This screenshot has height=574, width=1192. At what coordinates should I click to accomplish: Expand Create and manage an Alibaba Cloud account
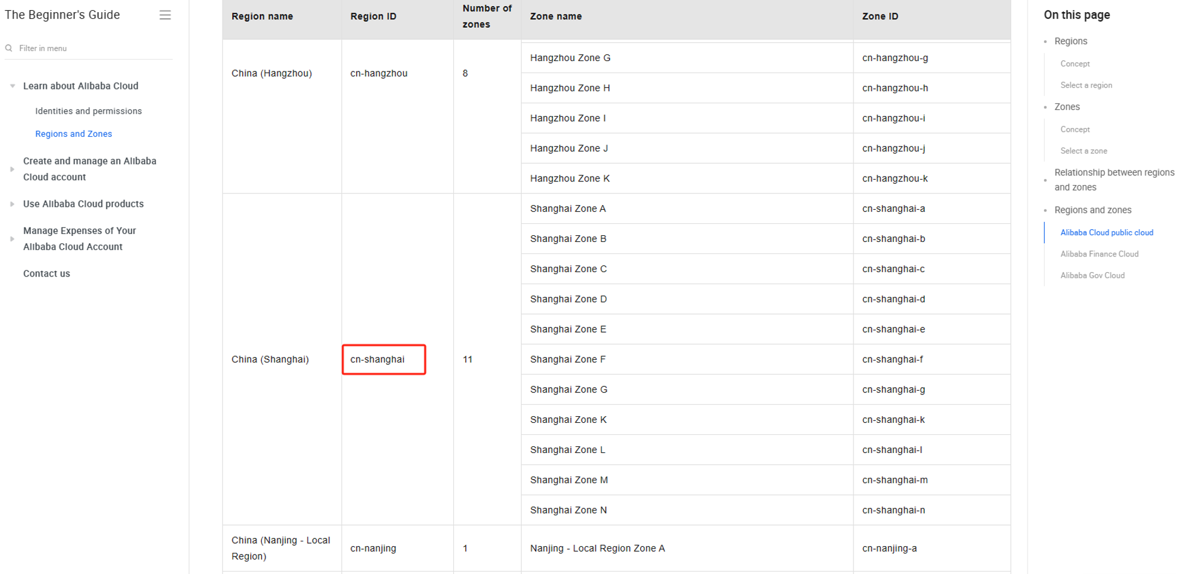click(x=13, y=169)
